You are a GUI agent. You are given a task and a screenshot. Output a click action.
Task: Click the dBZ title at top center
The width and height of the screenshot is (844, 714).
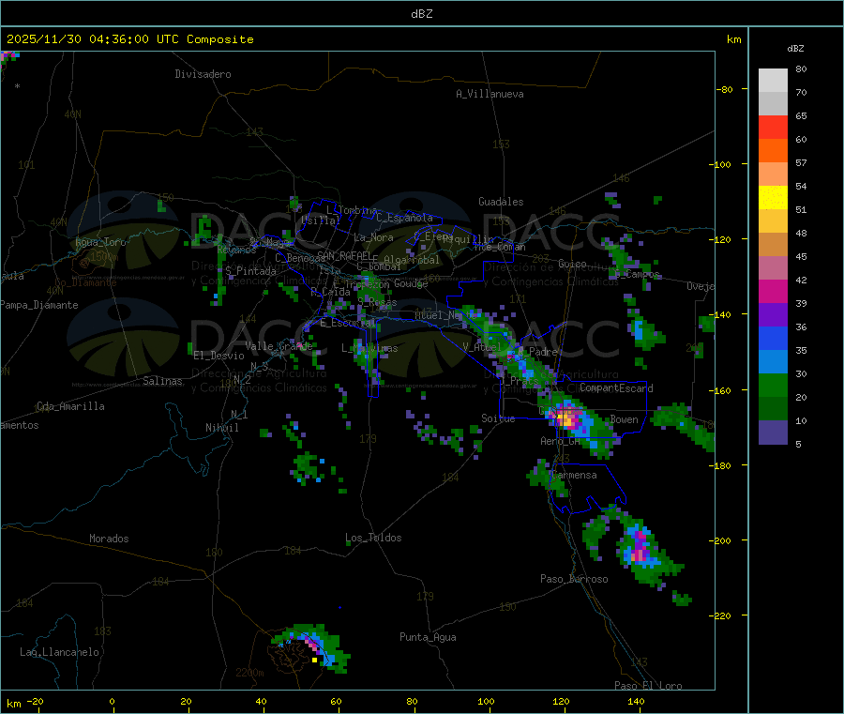pos(421,14)
